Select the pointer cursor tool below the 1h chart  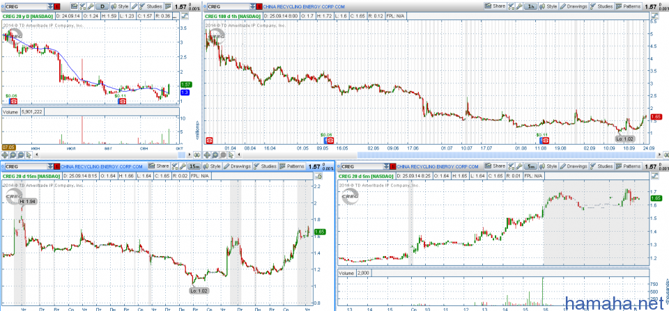[x=231, y=155]
